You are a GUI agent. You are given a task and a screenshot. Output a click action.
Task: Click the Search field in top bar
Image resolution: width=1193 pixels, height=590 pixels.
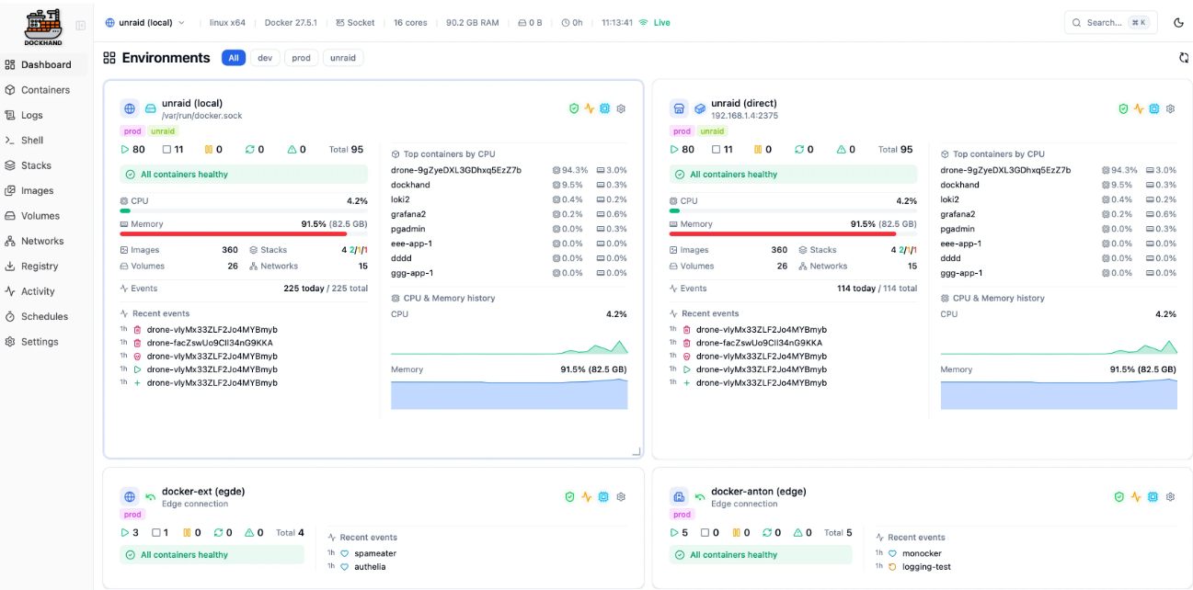[x=1110, y=23]
